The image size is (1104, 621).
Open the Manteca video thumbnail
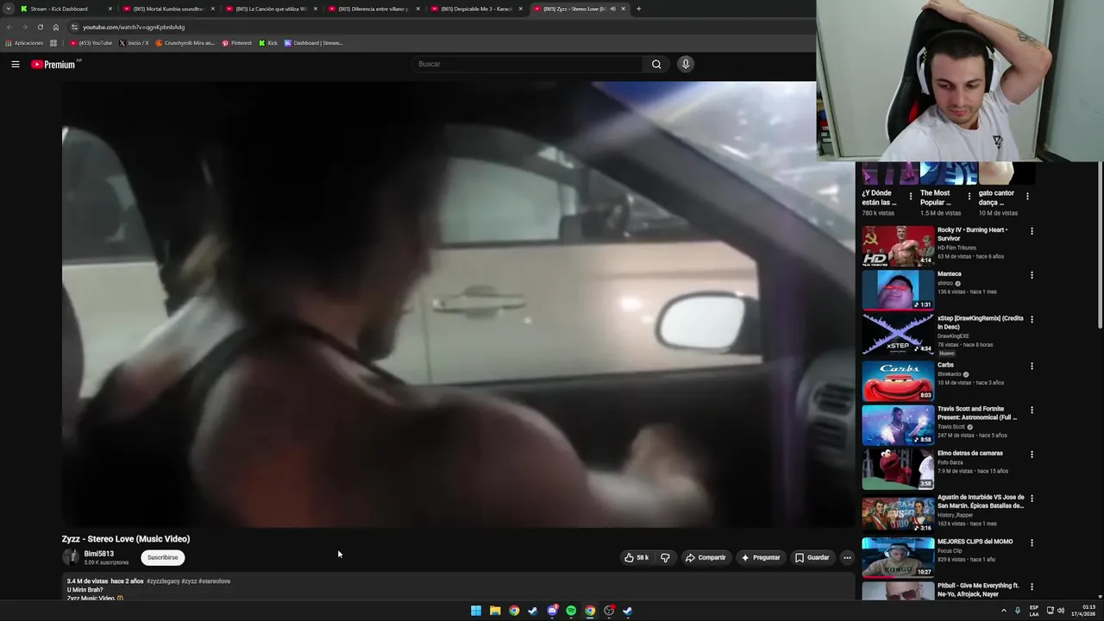click(x=898, y=290)
